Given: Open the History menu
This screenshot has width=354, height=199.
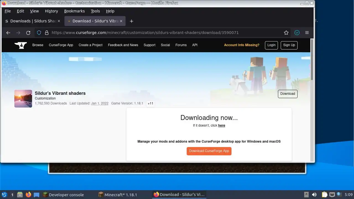Looking at the screenshot, I should (51, 11).
